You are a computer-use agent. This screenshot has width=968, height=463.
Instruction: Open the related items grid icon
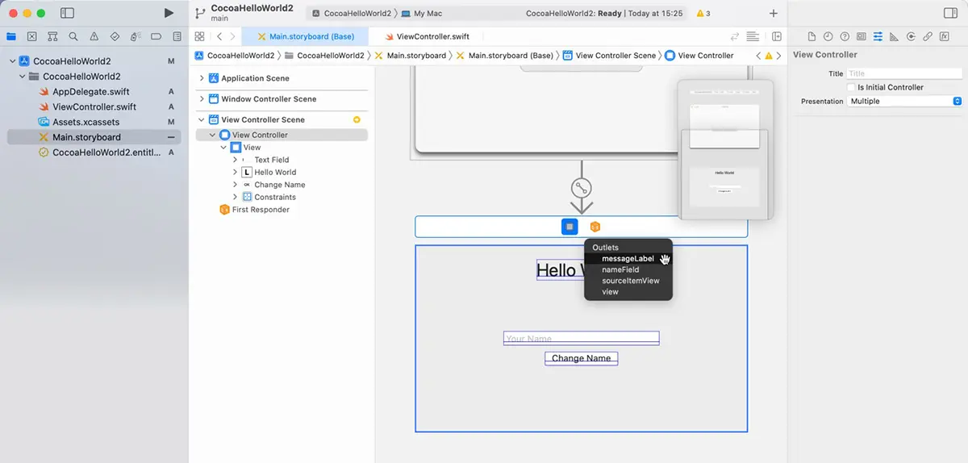point(199,36)
